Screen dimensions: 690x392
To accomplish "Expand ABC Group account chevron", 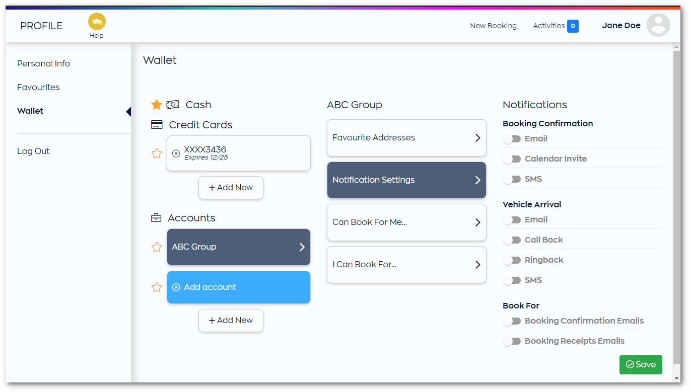I will (302, 247).
